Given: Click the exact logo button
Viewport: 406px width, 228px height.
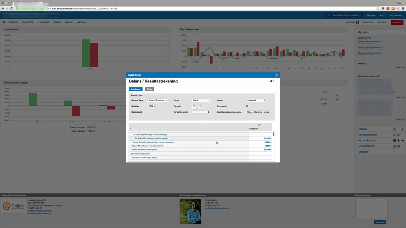Looking at the screenshot, I should (397, 22).
